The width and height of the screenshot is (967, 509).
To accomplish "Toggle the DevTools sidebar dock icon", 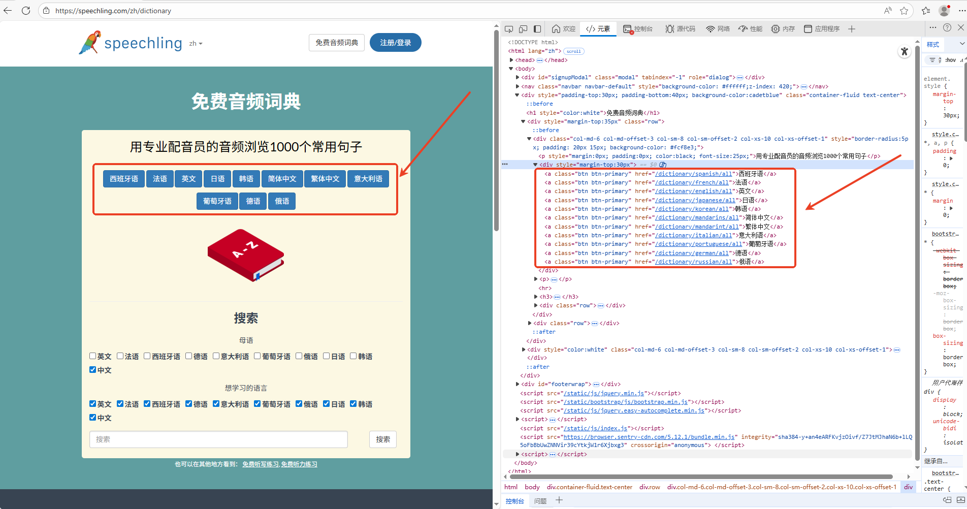I will [x=537, y=29].
